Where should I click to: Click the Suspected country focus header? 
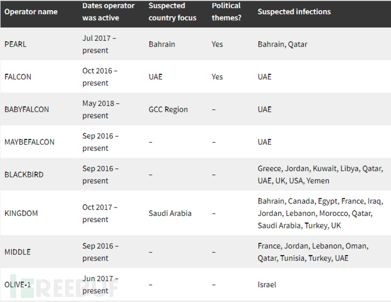tap(172, 12)
